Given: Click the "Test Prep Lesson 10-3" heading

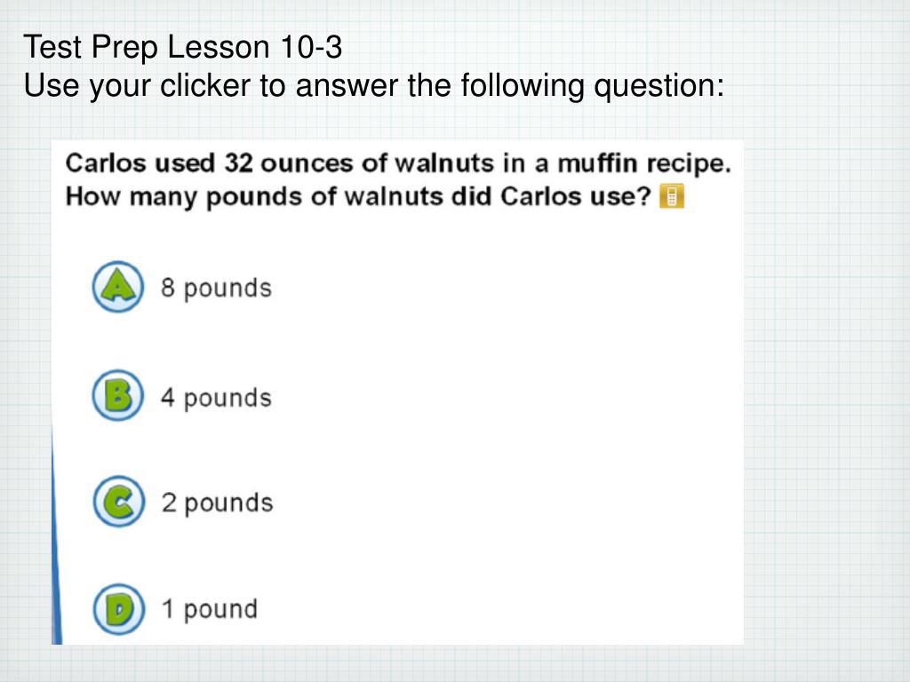Looking at the screenshot, I should pyautogui.click(x=182, y=47).
